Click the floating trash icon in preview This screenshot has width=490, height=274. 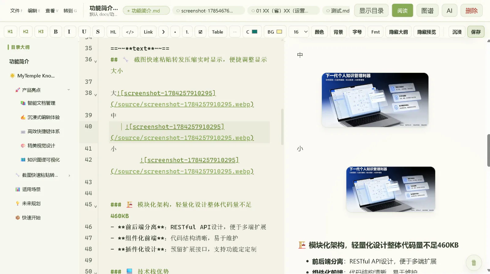[474, 262]
